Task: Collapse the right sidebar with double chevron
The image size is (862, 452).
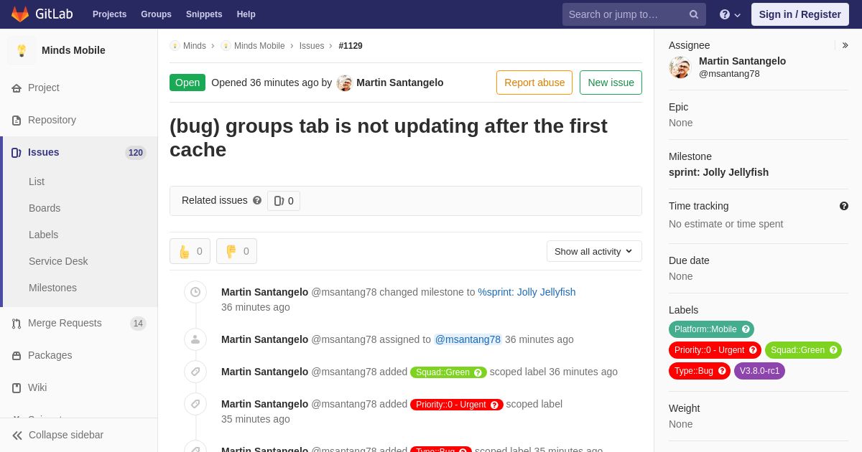Action: click(x=845, y=45)
